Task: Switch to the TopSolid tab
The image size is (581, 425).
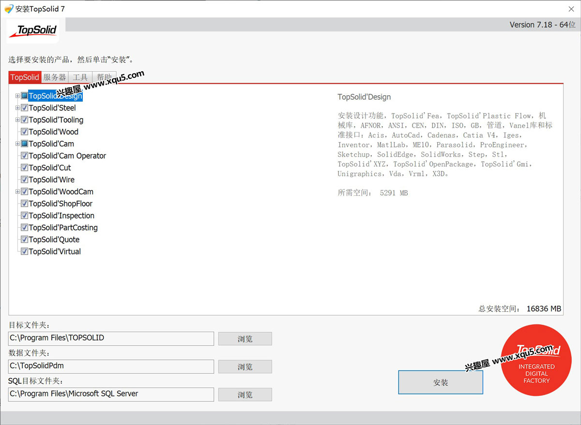Action: [25, 77]
